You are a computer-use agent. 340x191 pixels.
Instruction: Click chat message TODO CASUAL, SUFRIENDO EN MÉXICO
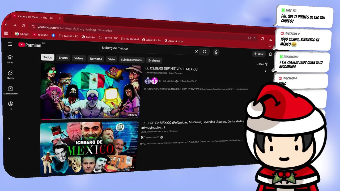(x=303, y=40)
